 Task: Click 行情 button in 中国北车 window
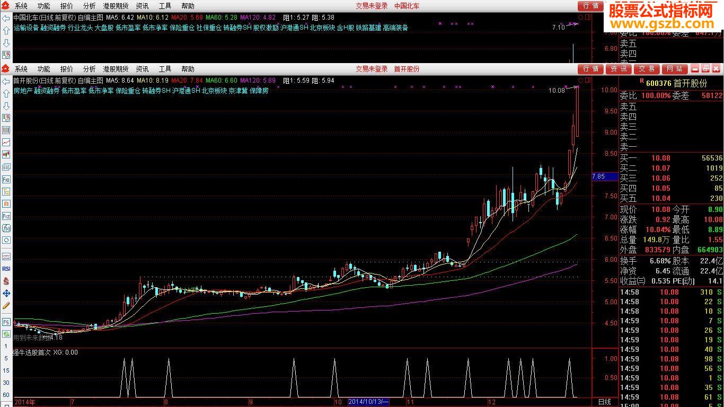pos(590,6)
